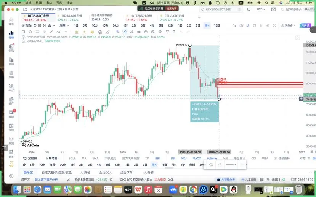Viewport: 316px width, 197px height.
Task: Select the trend line drawing tool
Action: pos(51,32)
